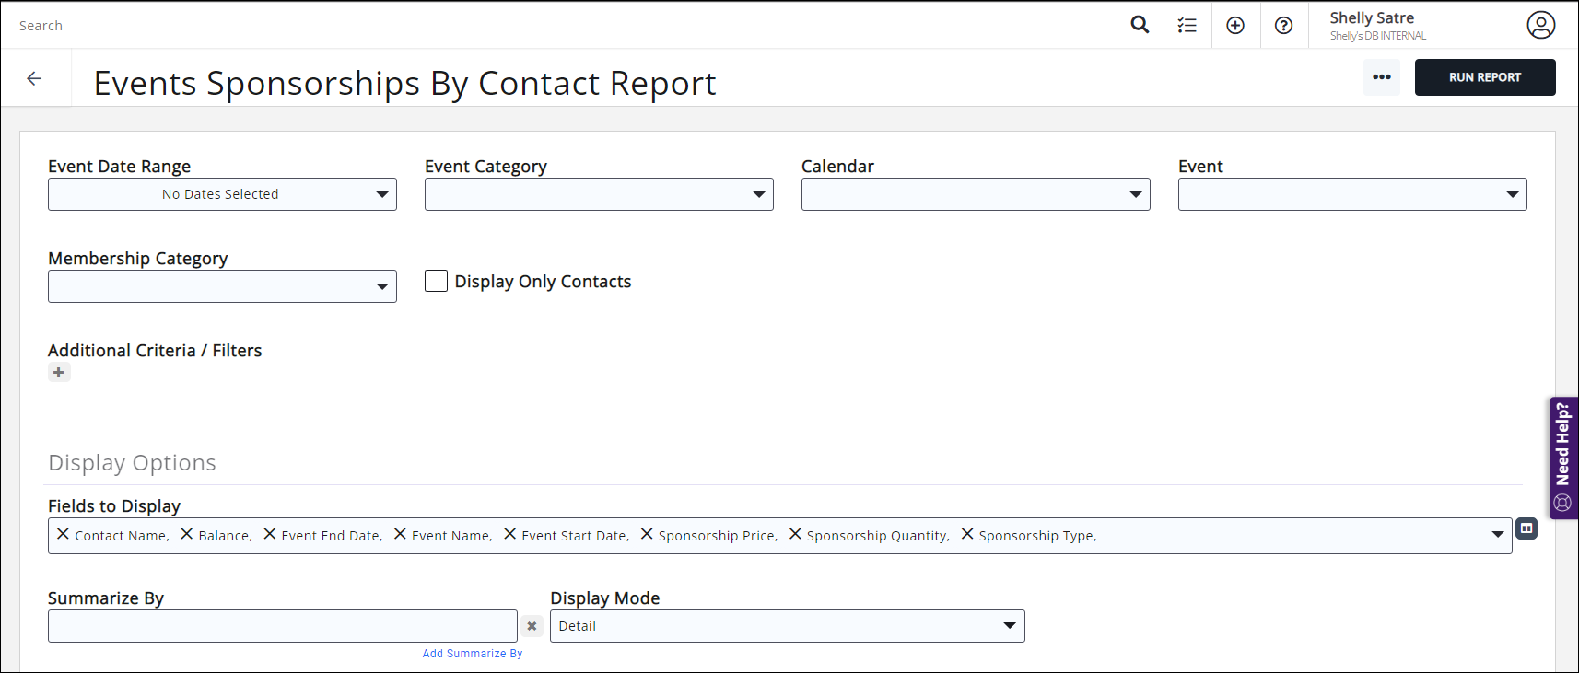Screen dimensions: 1579x673
Task: Remove Contact Name from displayed fields
Action: pos(63,534)
